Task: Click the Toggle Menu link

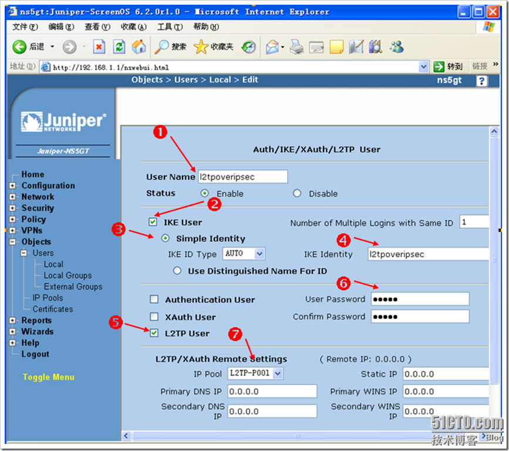Action: point(48,377)
